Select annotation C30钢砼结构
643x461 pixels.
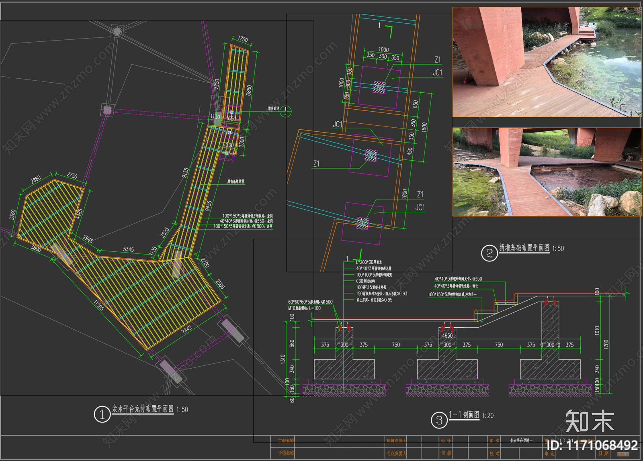click(365, 281)
